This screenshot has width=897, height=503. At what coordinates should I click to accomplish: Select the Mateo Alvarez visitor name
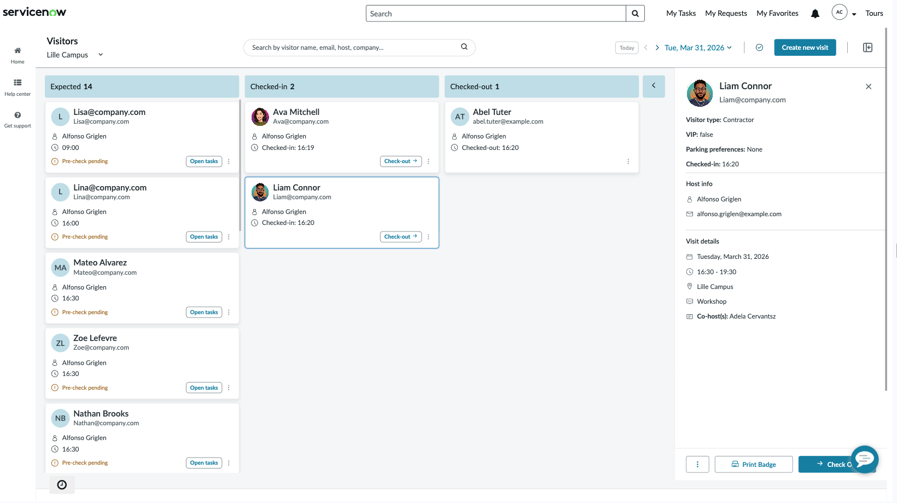pos(100,263)
